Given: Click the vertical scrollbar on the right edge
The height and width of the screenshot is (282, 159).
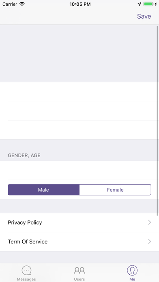Looking at the screenshot, I should [x=157, y=120].
